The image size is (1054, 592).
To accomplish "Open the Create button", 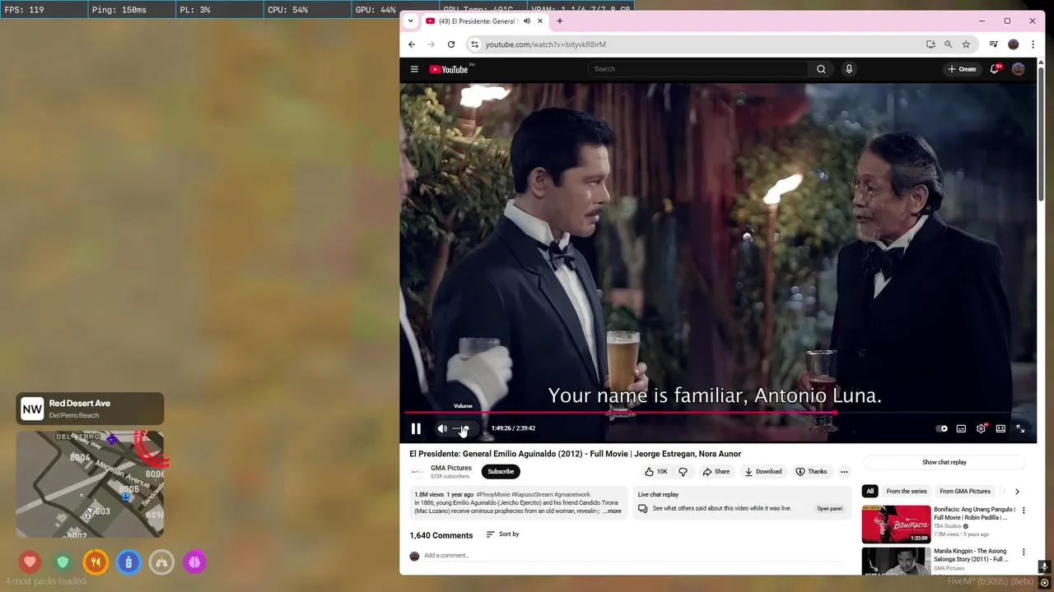I will [962, 69].
